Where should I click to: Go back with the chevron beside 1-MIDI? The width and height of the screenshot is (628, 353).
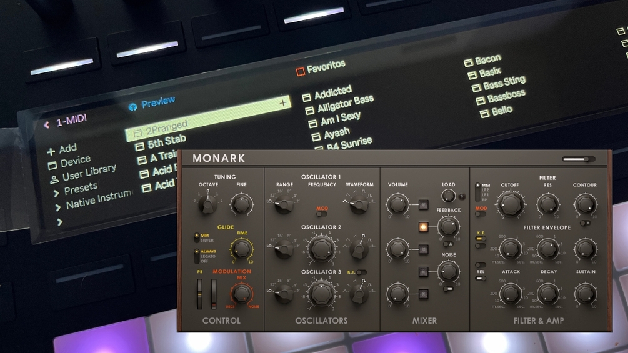[46, 125]
